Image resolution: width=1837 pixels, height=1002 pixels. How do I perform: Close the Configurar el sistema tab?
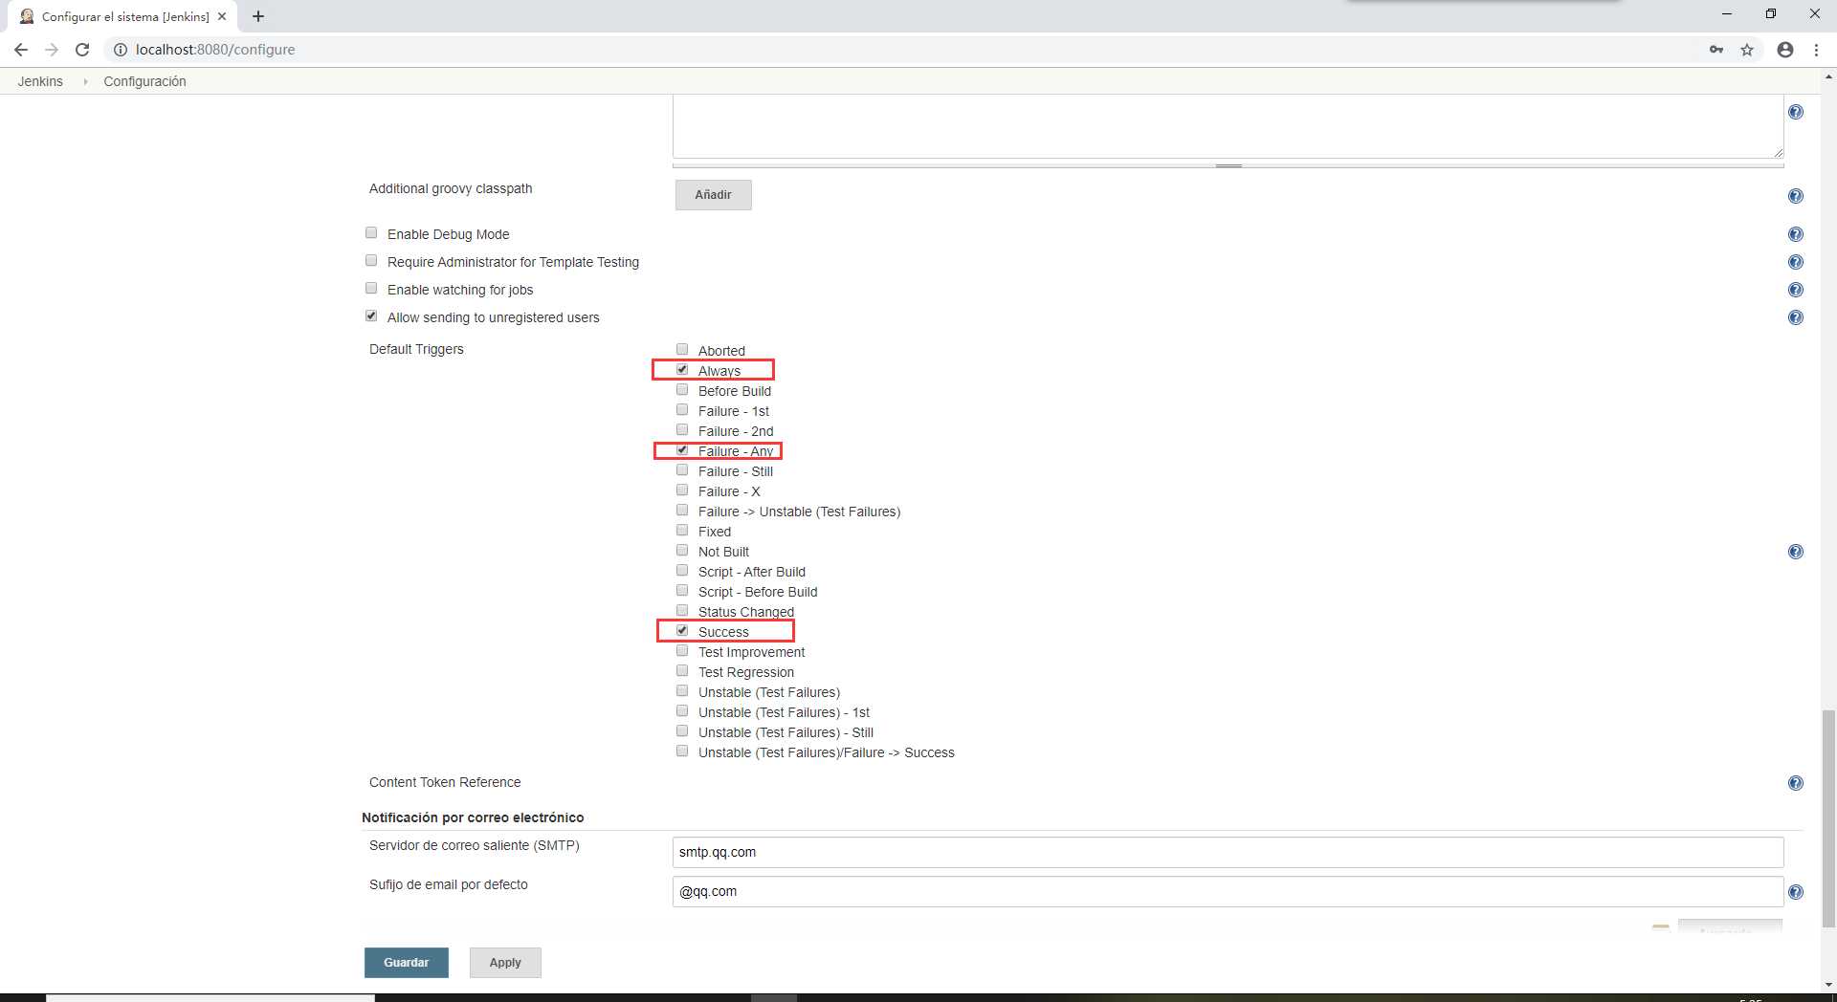(222, 16)
